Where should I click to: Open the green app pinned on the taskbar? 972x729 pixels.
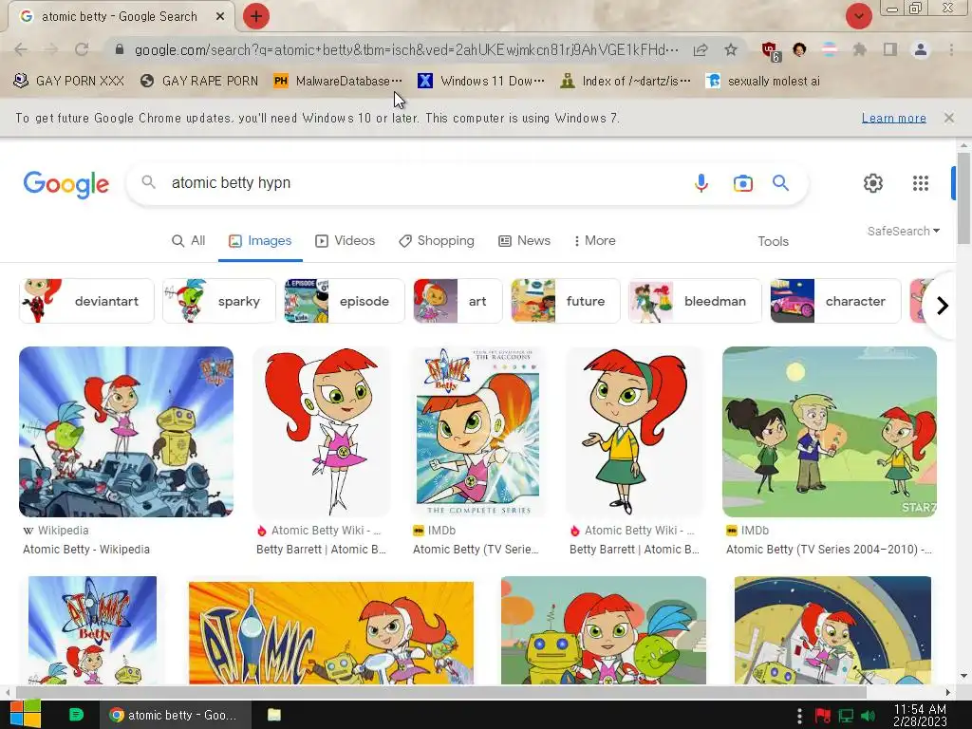point(76,715)
